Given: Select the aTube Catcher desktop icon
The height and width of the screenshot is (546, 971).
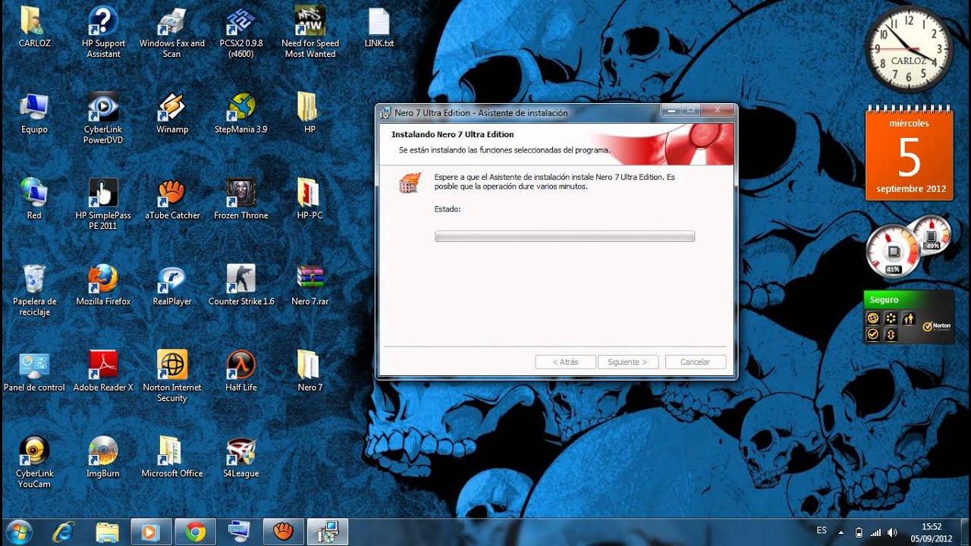Looking at the screenshot, I should click(172, 199).
